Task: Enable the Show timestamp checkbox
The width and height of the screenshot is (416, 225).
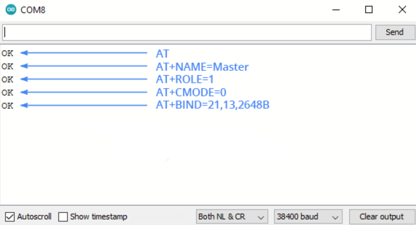Action: pyautogui.click(x=63, y=217)
